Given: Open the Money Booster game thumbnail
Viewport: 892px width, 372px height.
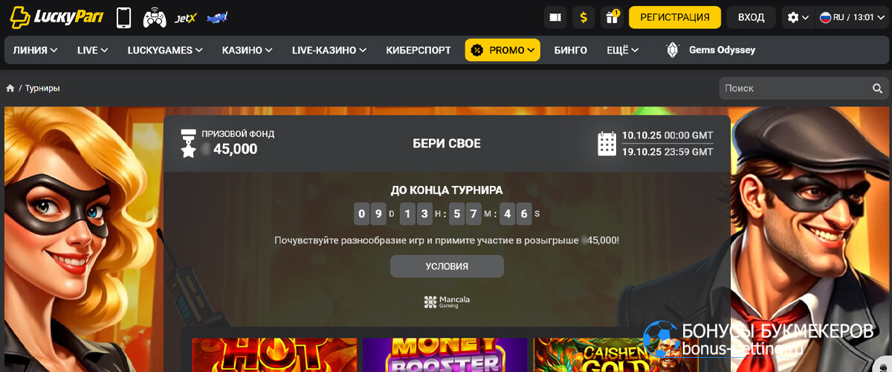Looking at the screenshot, I should [445, 355].
